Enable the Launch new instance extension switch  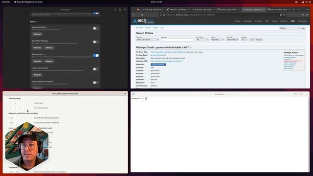click(x=96, y=69)
